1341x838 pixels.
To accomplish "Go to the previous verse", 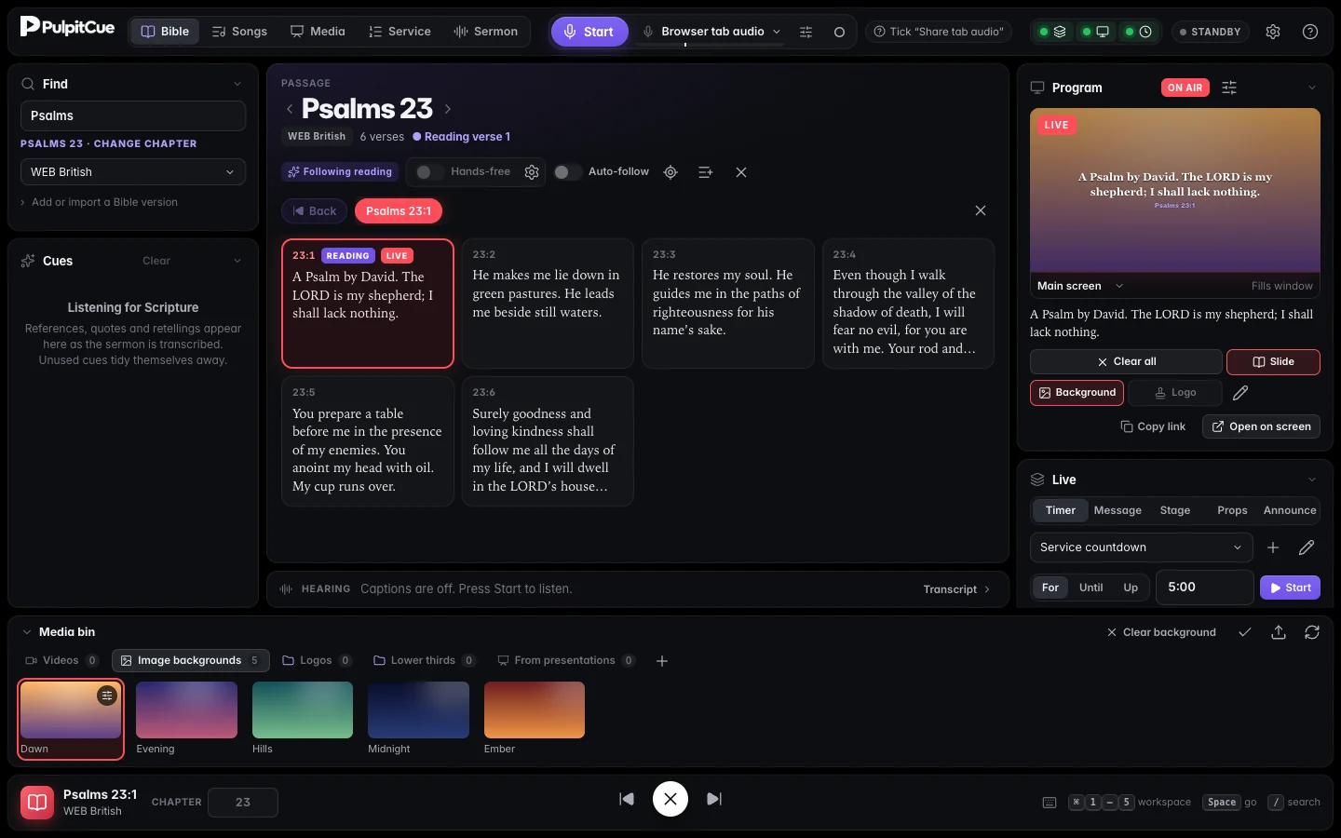I will pos(627,799).
